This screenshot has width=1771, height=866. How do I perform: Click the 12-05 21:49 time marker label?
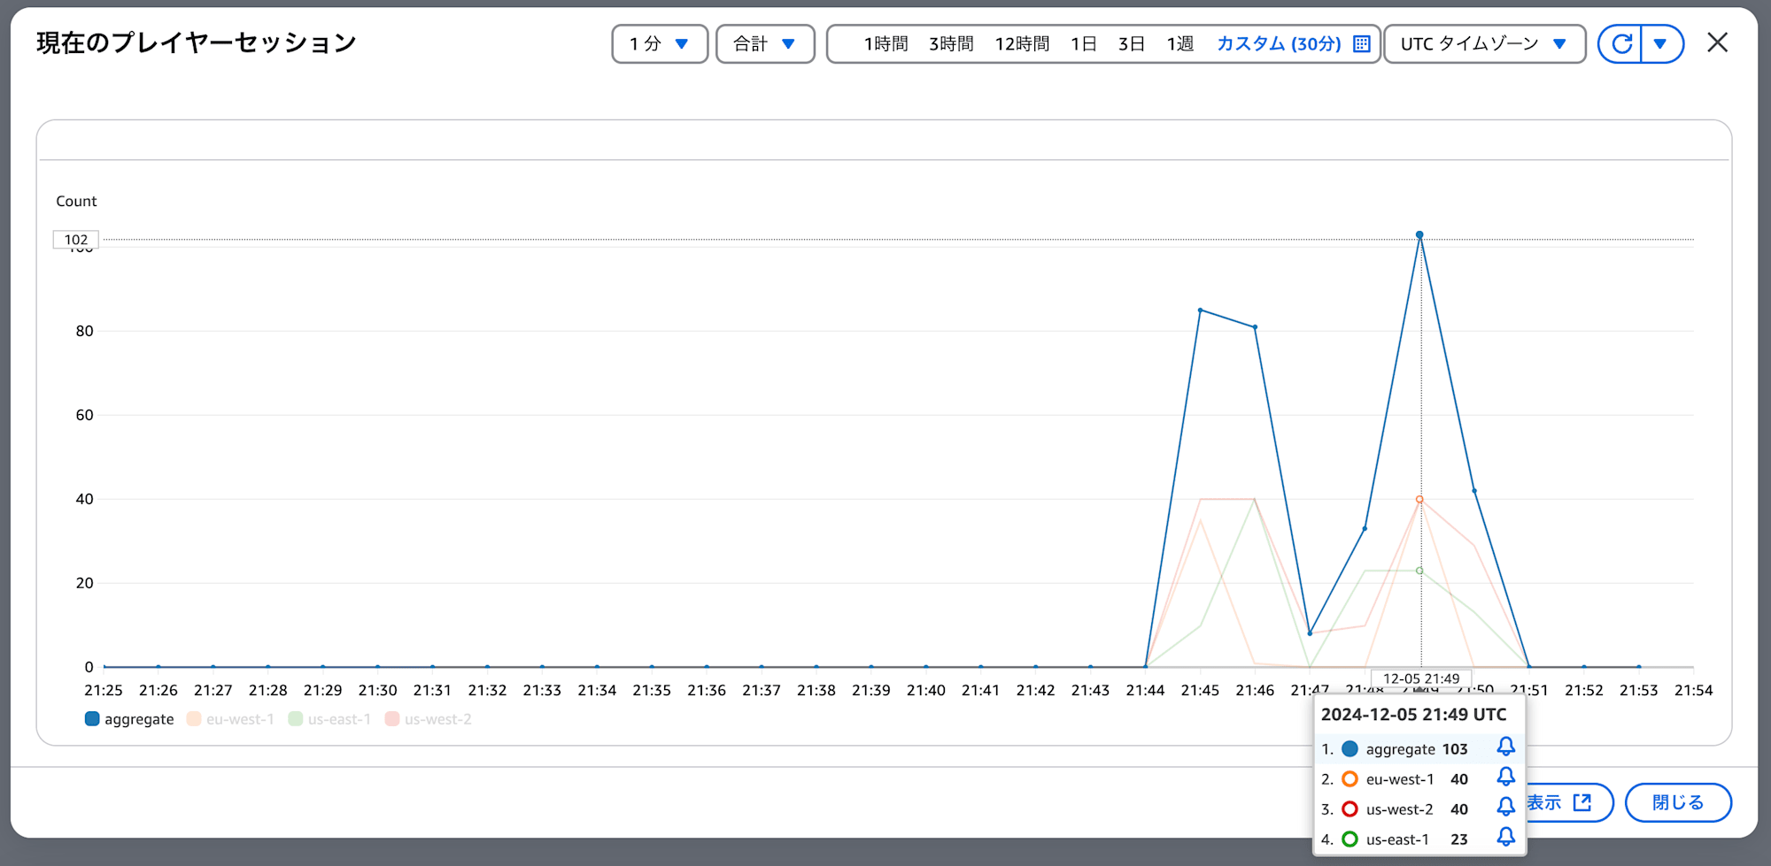pyautogui.click(x=1421, y=678)
